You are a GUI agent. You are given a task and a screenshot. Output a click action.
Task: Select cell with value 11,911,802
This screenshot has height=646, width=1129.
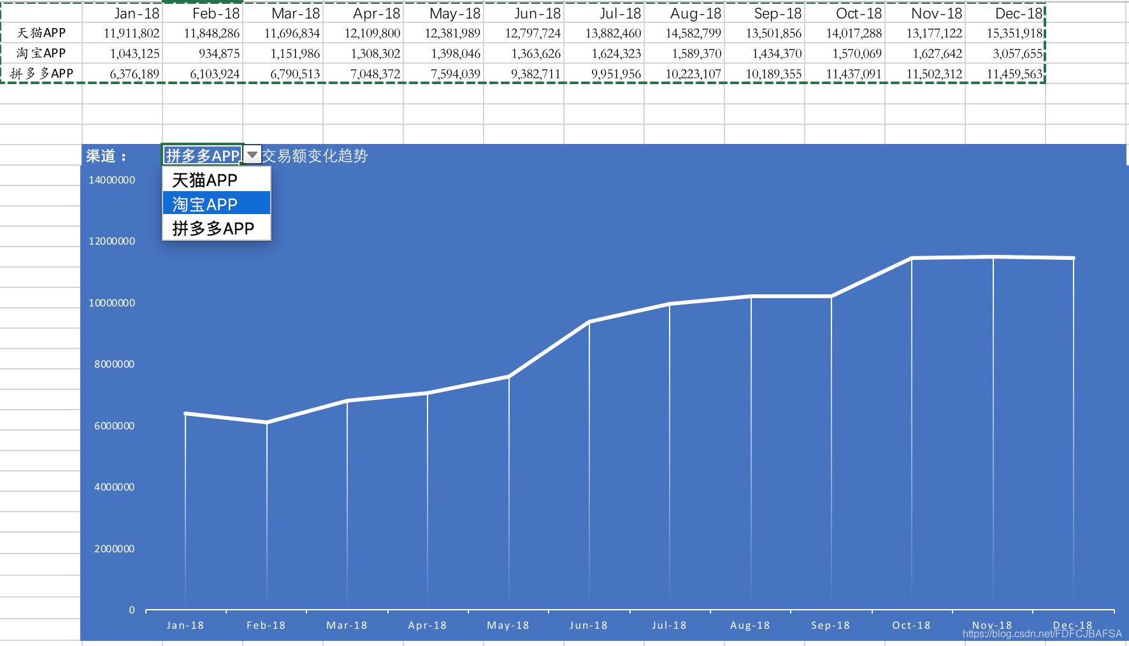tap(122, 32)
